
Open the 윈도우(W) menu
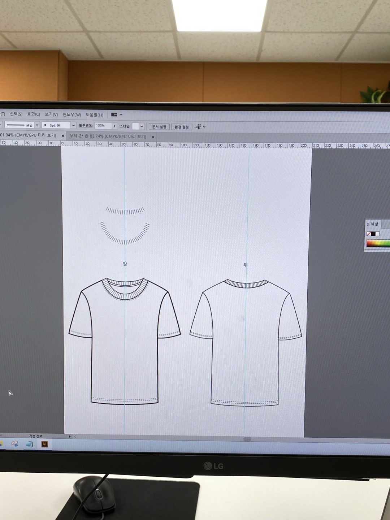click(x=71, y=114)
